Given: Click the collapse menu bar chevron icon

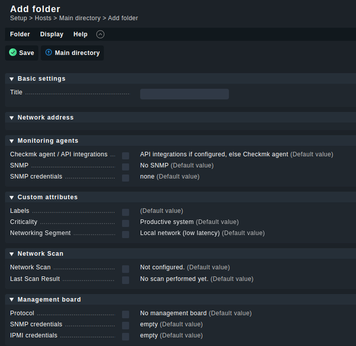Looking at the screenshot, I should pyautogui.click(x=100, y=35).
